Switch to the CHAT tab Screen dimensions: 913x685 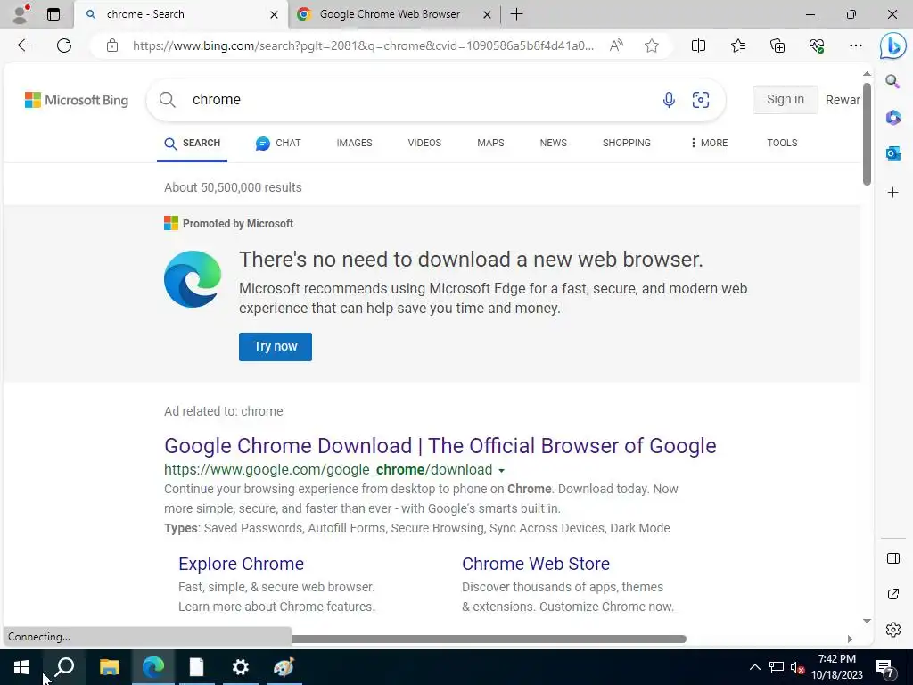point(278,143)
